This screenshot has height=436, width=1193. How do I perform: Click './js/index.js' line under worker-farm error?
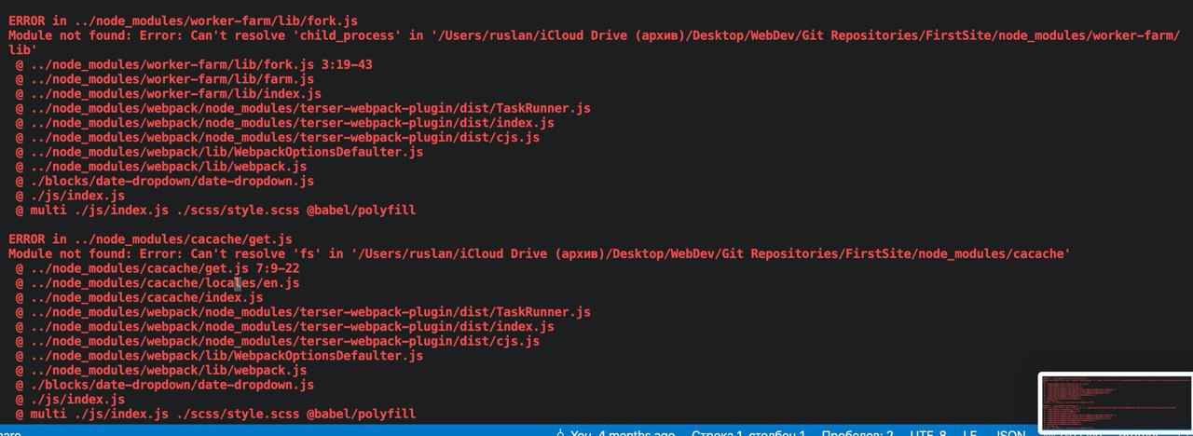click(x=70, y=196)
